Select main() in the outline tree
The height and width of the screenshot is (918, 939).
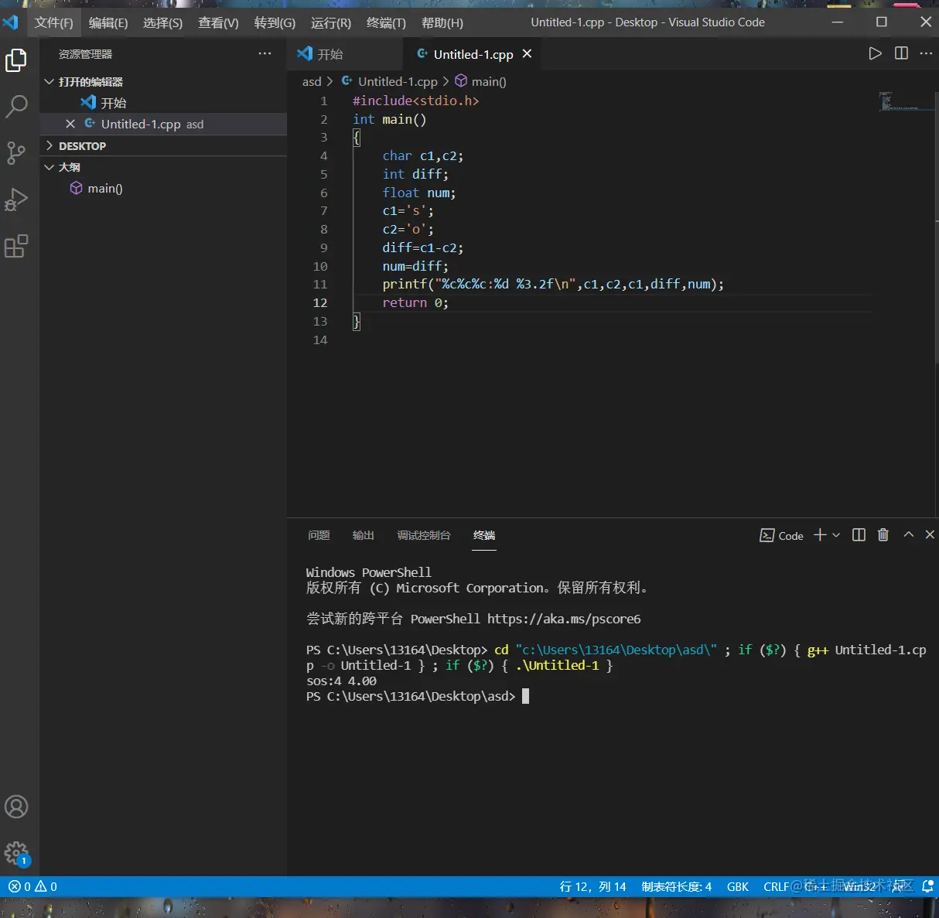pyautogui.click(x=104, y=188)
